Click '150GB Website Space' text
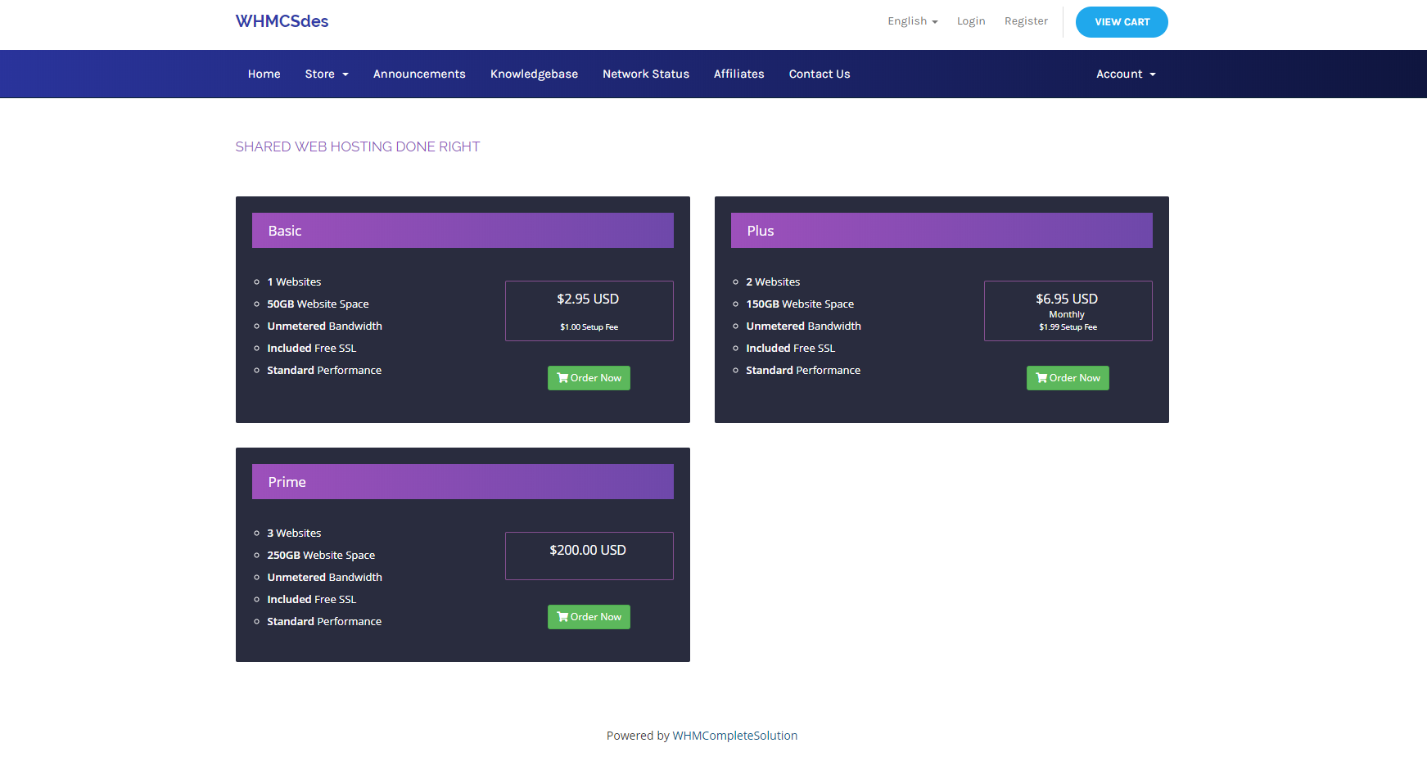This screenshot has width=1427, height=761. (x=800, y=304)
